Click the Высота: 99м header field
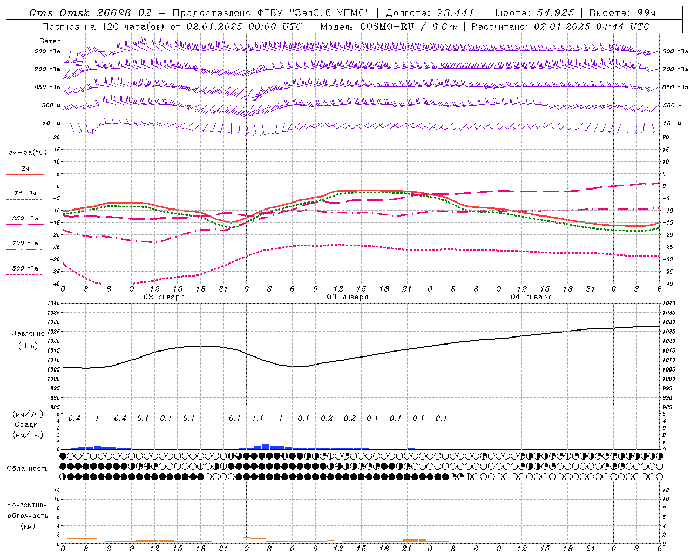 click(623, 12)
